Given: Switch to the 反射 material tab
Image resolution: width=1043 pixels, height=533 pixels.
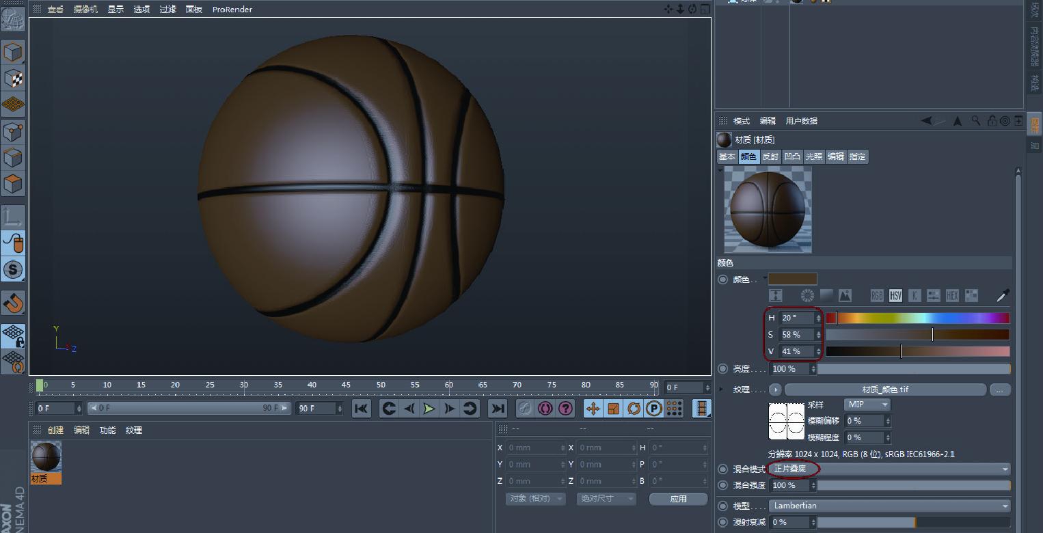Looking at the screenshot, I should 770,156.
